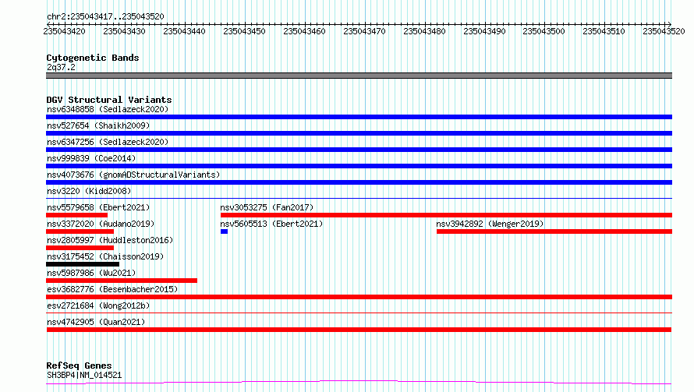Select the red bar under nsv5987986
Screen dimensions: 694x392
click(122, 281)
